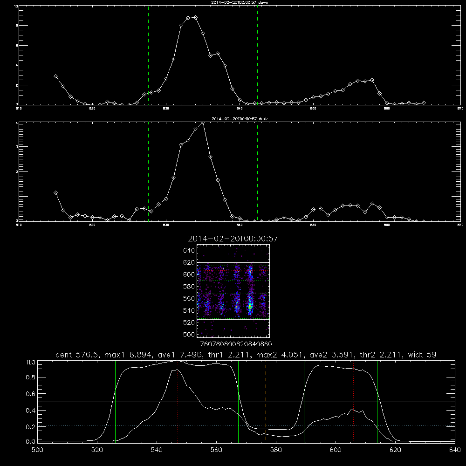Click the red dotted line at 547 in bottom plot
This screenshot has height=466, width=466.
178,401
